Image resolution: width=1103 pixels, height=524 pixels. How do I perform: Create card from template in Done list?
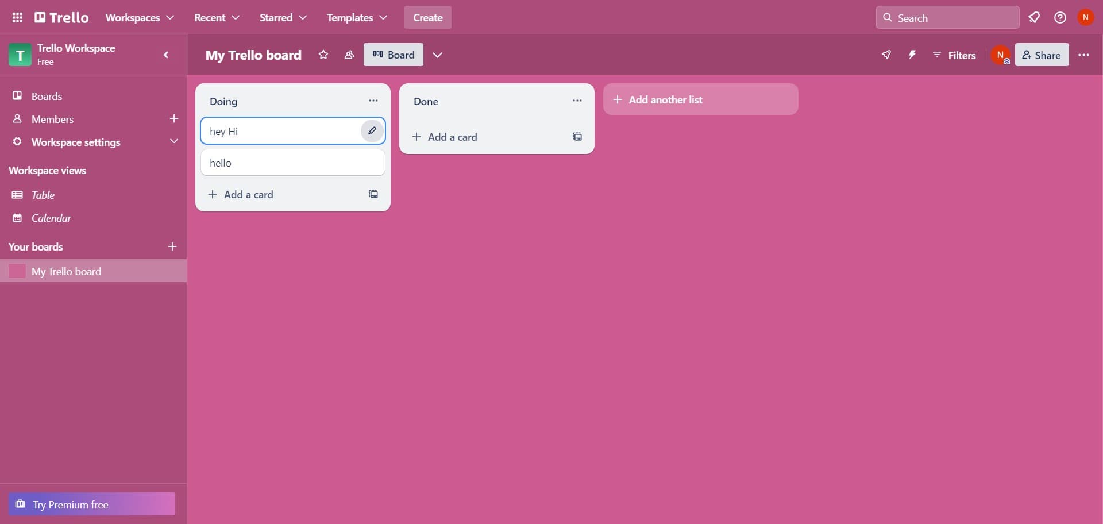click(577, 137)
